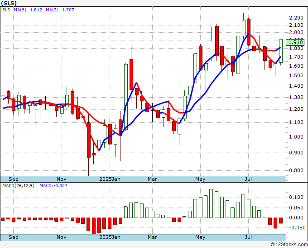Click the 1.800 price axis label
Image resolution: width=308 pixels, height=248 pixels.
[x=296, y=48]
